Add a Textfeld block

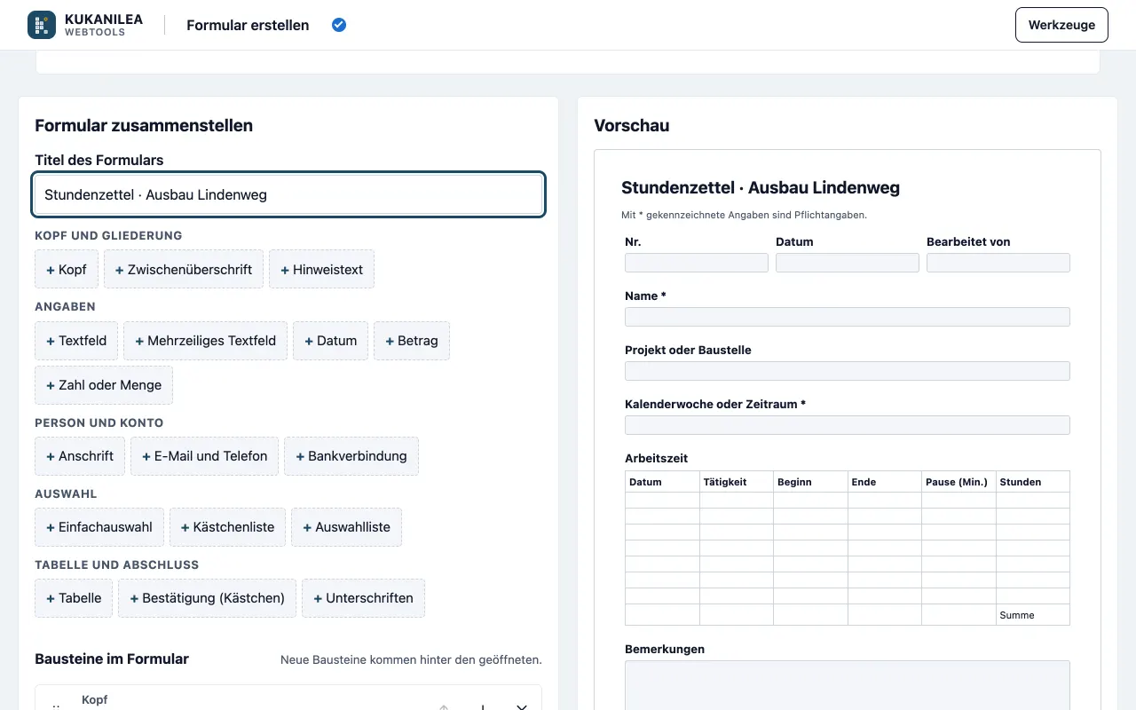point(76,341)
